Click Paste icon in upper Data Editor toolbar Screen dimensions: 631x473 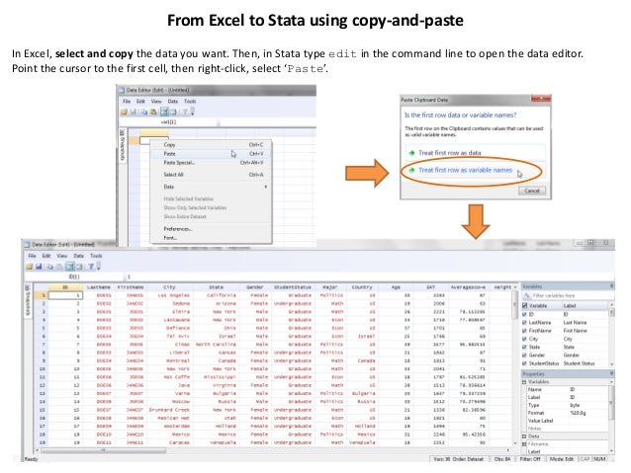pos(153,112)
